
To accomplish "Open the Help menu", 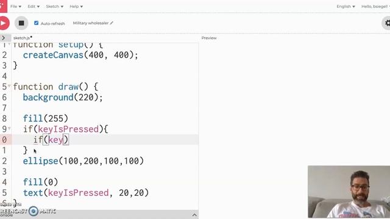I will pos(76,7).
